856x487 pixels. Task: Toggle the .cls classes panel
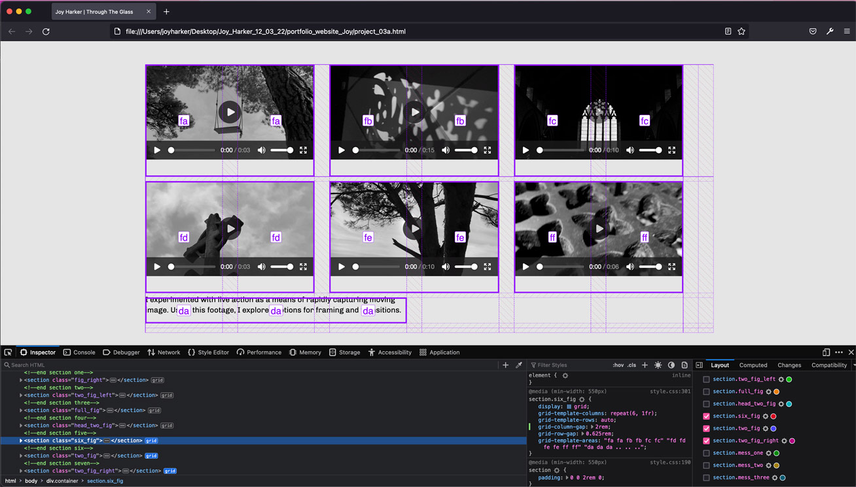(632, 365)
